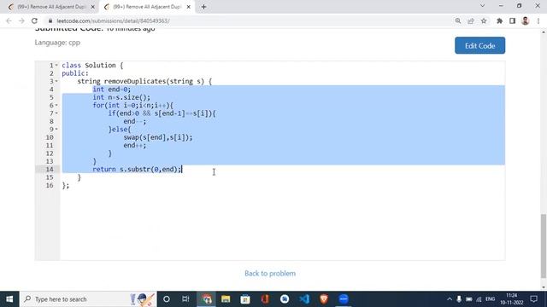Open Chrome from the taskbar
Screen dimensions: 547x307
(x=207, y=299)
